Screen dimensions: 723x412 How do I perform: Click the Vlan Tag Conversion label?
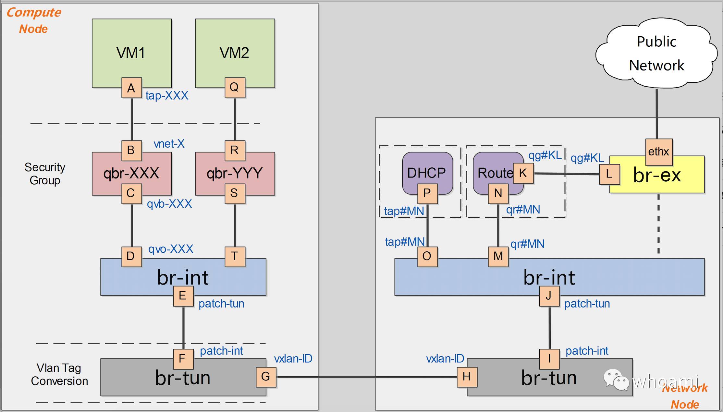click(59, 374)
